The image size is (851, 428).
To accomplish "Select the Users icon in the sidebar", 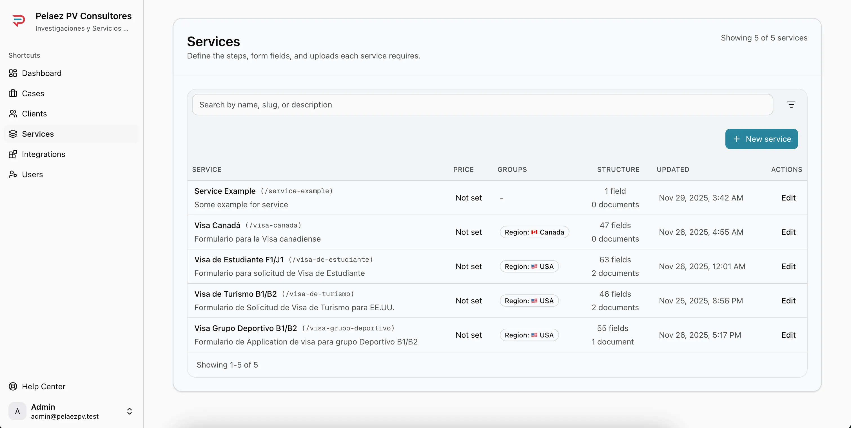I will [x=13, y=174].
